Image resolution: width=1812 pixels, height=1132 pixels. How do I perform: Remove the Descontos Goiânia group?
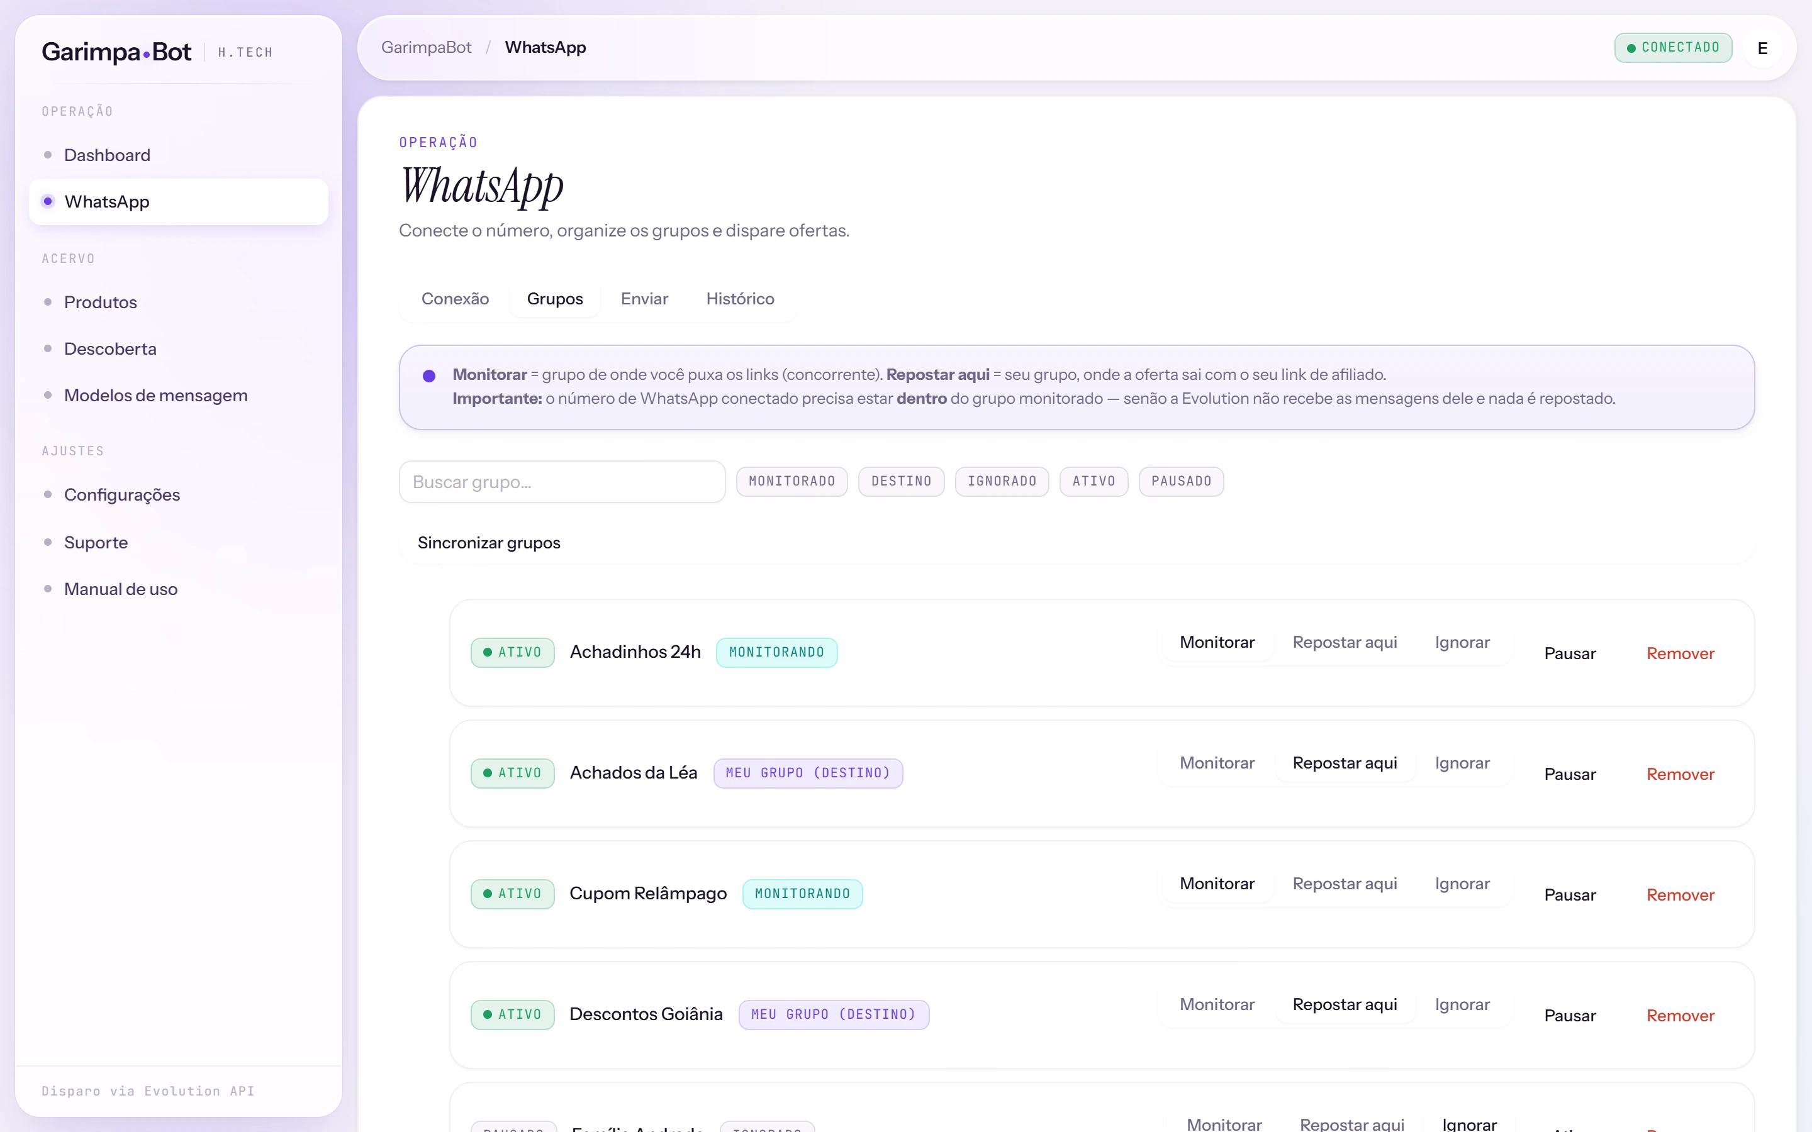1679,1015
